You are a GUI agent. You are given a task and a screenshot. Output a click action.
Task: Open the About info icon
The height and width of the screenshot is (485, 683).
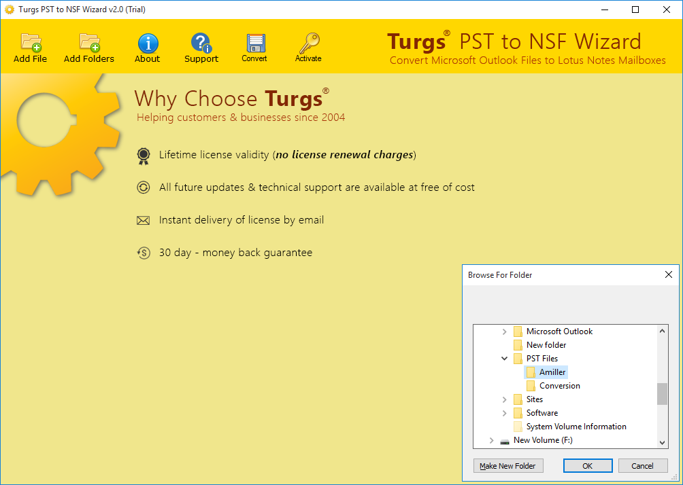point(148,43)
